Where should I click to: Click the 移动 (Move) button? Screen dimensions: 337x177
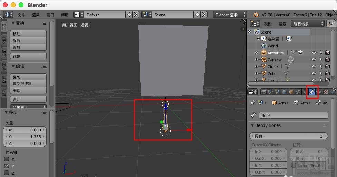(x=28, y=34)
